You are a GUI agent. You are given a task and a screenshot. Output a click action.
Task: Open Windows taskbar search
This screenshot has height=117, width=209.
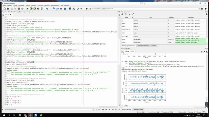(x=9, y=115)
